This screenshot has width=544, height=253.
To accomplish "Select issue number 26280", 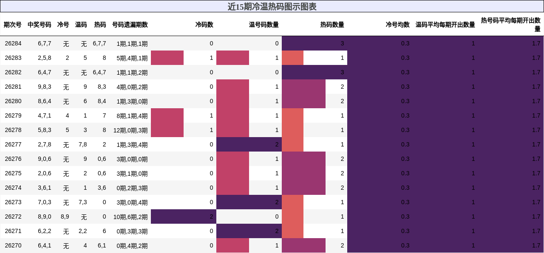I will tap(13, 101).
